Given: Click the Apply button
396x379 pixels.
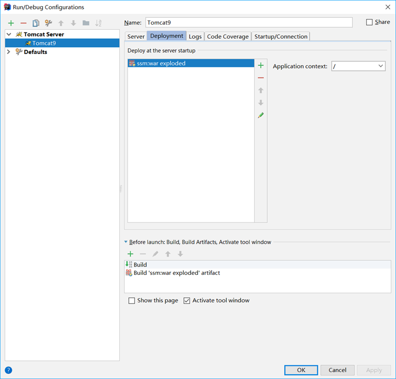Looking at the screenshot, I should pos(374,370).
